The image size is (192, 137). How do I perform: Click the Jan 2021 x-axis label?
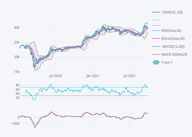(93, 76)
